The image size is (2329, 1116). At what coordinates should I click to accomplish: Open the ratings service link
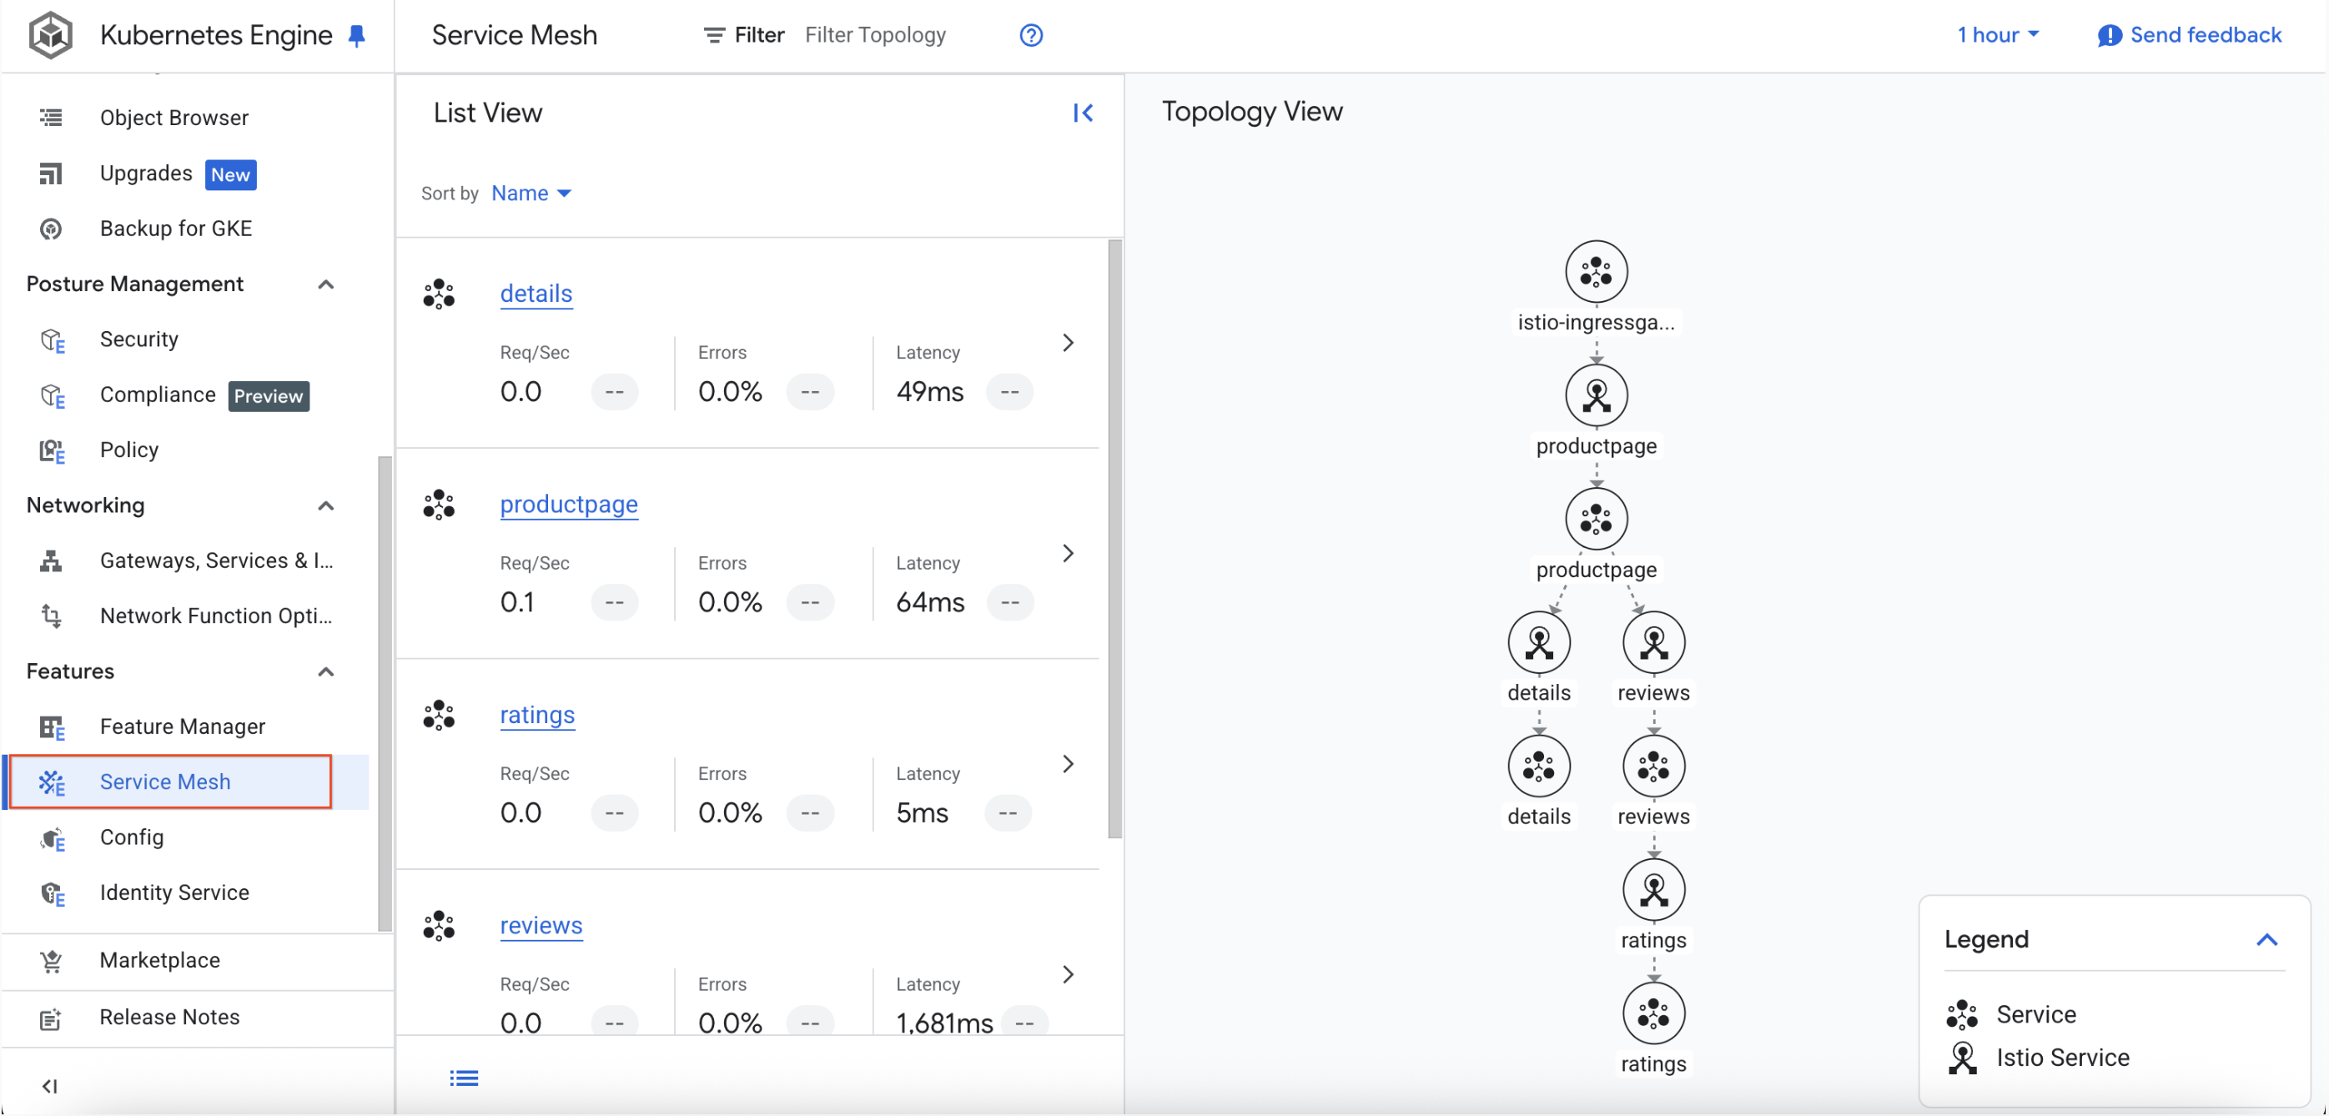point(537,716)
